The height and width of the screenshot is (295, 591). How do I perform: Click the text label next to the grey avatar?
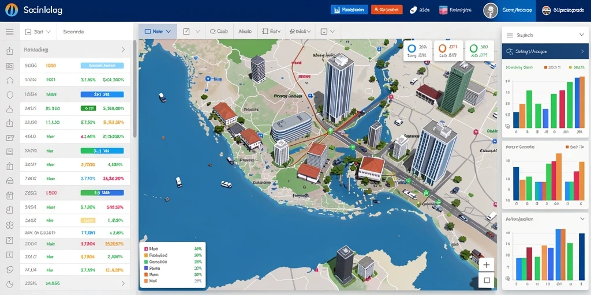(517, 10)
